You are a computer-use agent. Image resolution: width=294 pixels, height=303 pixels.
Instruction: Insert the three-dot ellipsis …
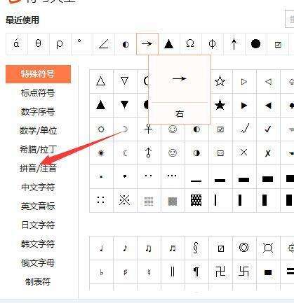[173, 176]
